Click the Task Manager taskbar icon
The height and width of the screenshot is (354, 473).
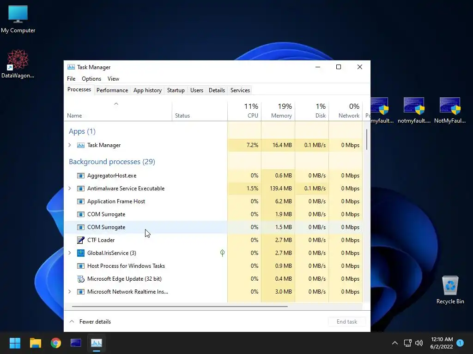(x=97, y=343)
